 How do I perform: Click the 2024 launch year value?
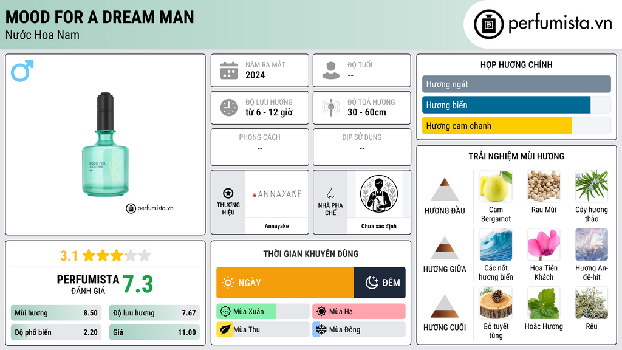point(255,75)
